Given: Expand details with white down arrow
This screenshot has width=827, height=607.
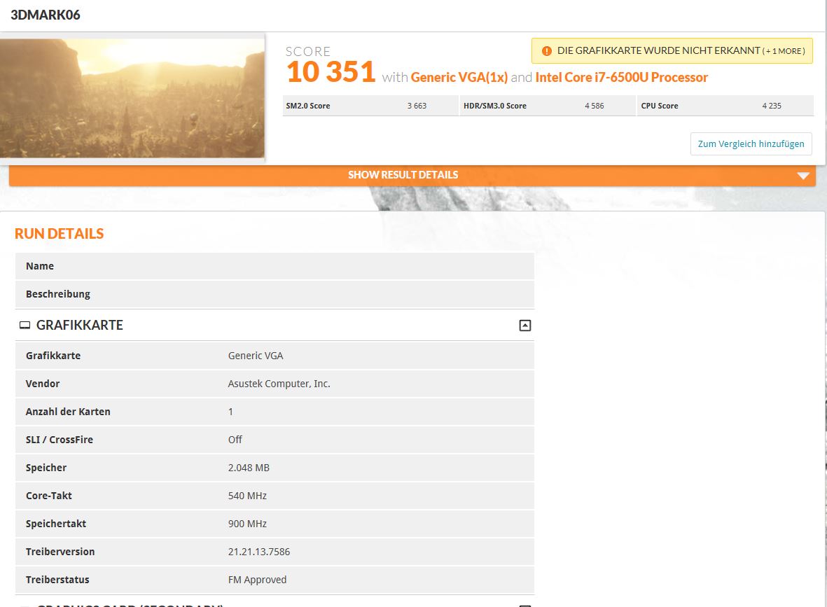Looking at the screenshot, I should [x=803, y=176].
